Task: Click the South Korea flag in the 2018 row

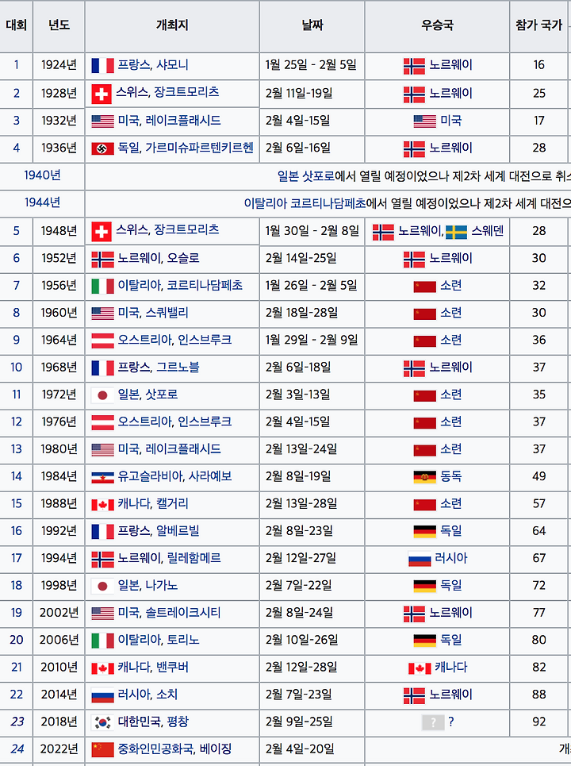Action: (x=102, y=722)
